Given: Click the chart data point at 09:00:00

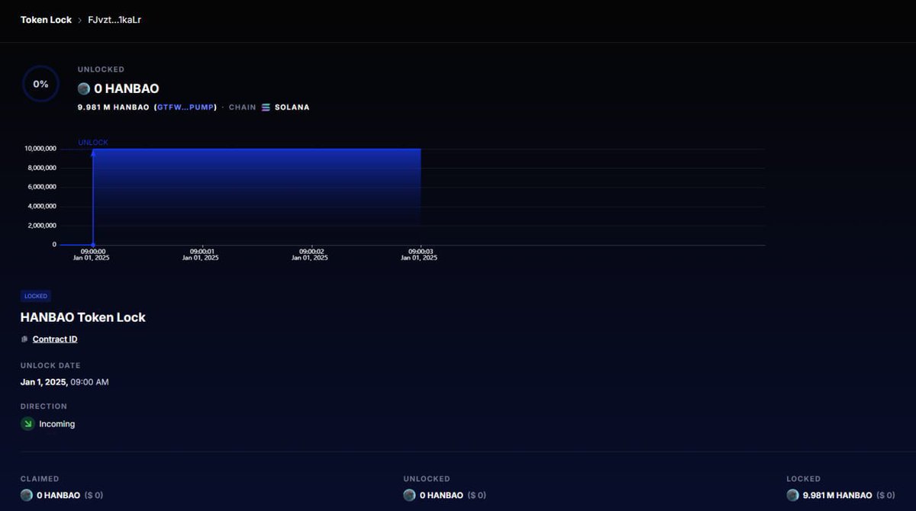Looking at the screenshot, I should pos(93,245).
